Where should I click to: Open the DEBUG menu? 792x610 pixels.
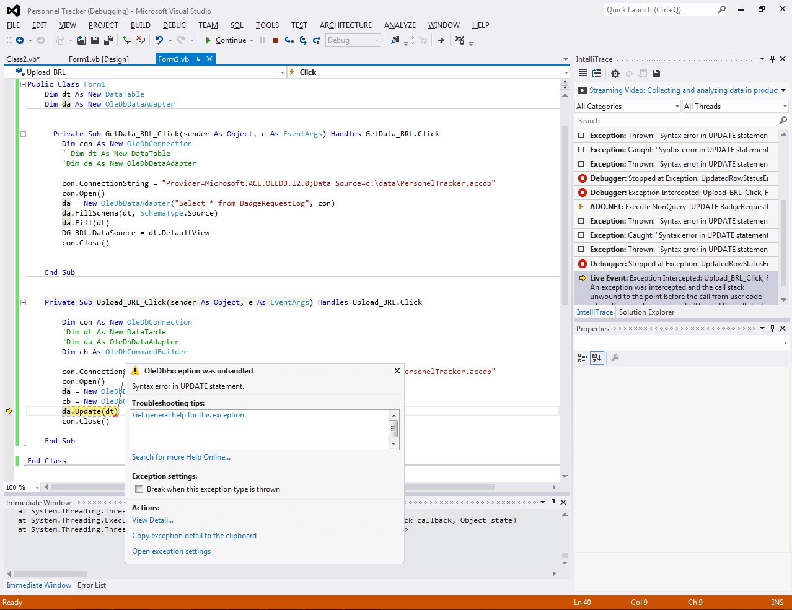(174, 25)
